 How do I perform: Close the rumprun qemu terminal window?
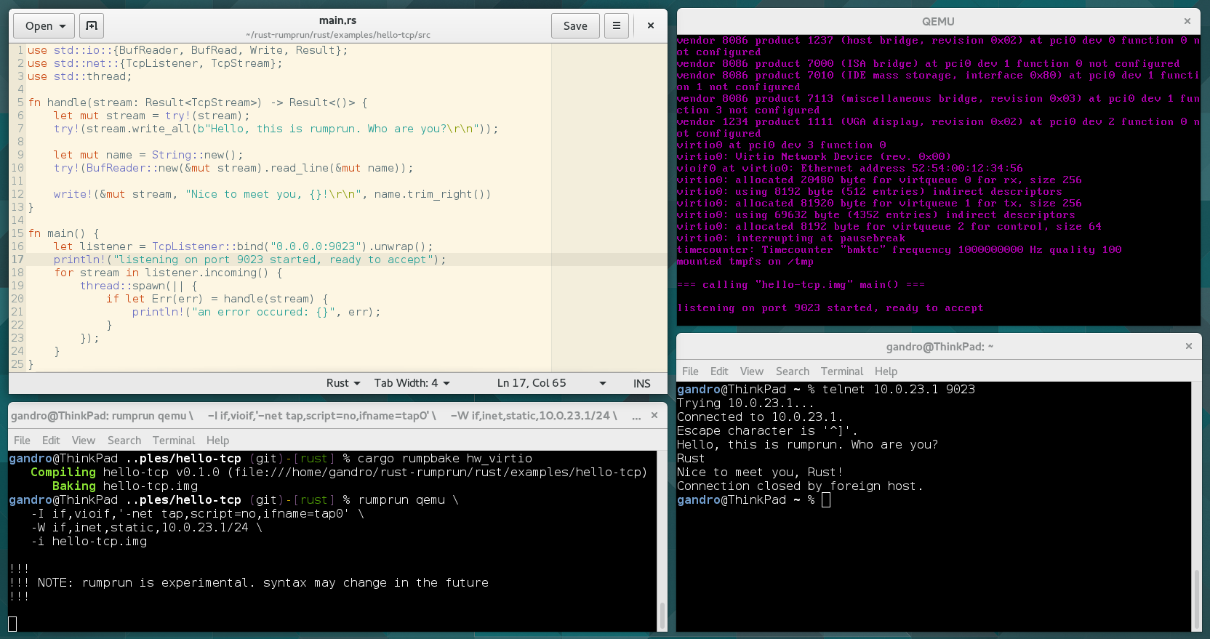pos(654,415)
